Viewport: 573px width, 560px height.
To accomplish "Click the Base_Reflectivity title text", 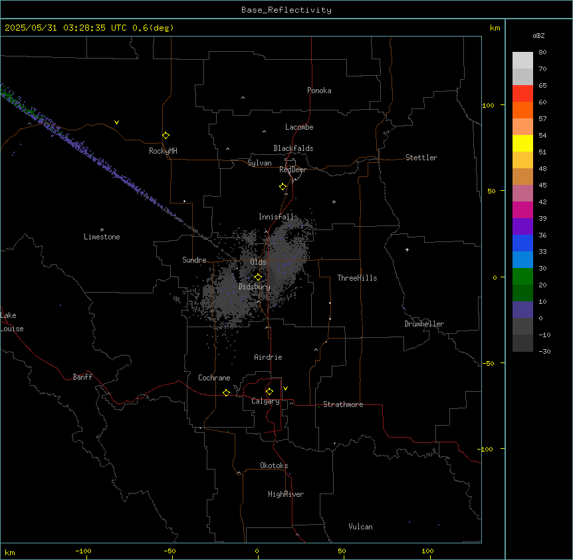I will tap(286, 10).
